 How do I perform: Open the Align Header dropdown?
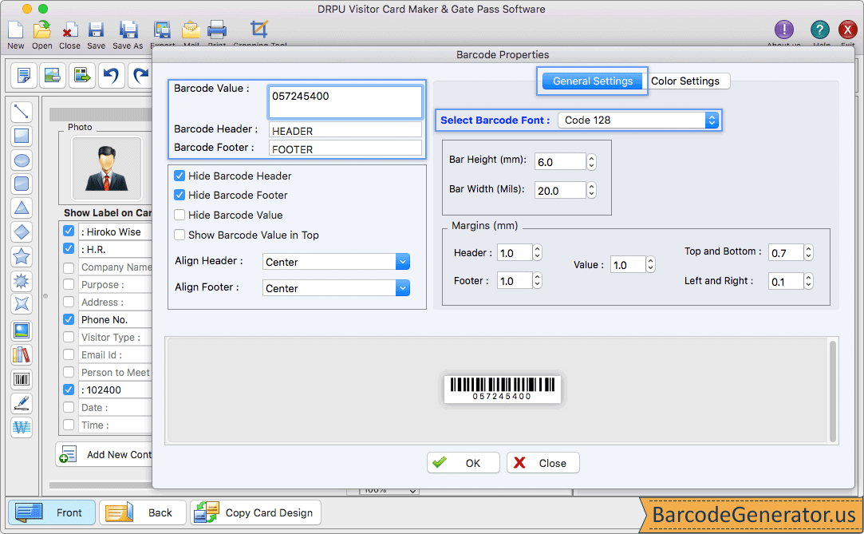(336, 262)
